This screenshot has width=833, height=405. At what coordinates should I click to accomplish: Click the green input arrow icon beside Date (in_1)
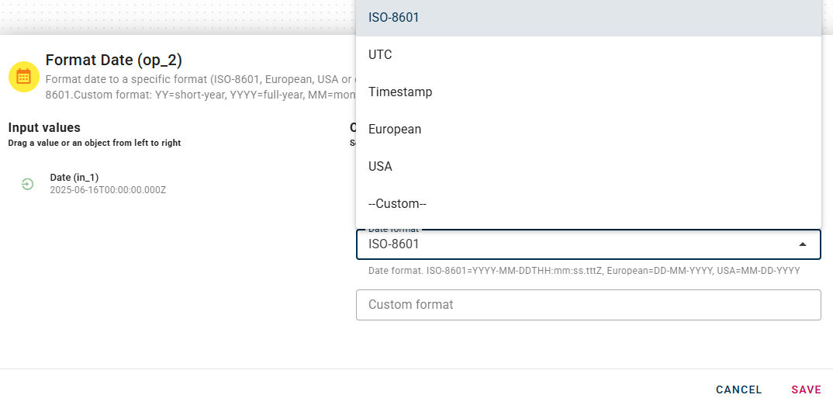click(x=27, y=184)
